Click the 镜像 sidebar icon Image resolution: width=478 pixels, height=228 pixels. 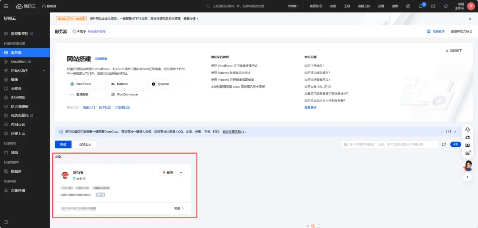click(x=6, y=80)
